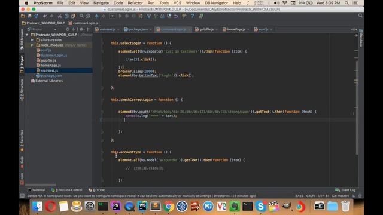The image size is (383, 215).
Task: Switch to the conf.js editor tab
Action: [263, 29]
